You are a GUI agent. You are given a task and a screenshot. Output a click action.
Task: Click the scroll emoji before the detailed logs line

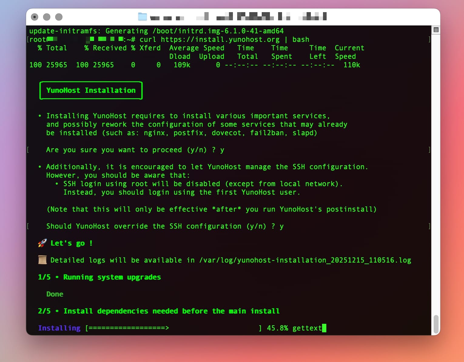pyautogui.click(x=42, y=260)
